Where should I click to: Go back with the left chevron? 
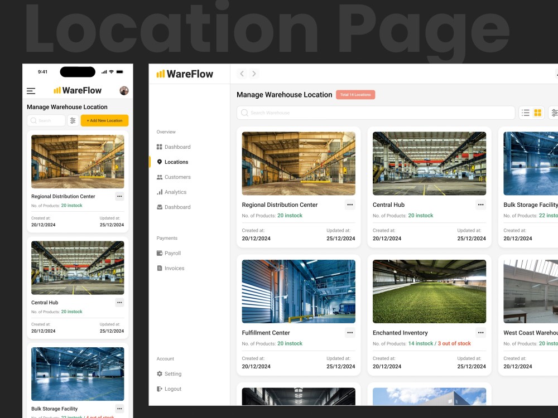point(242,74)
